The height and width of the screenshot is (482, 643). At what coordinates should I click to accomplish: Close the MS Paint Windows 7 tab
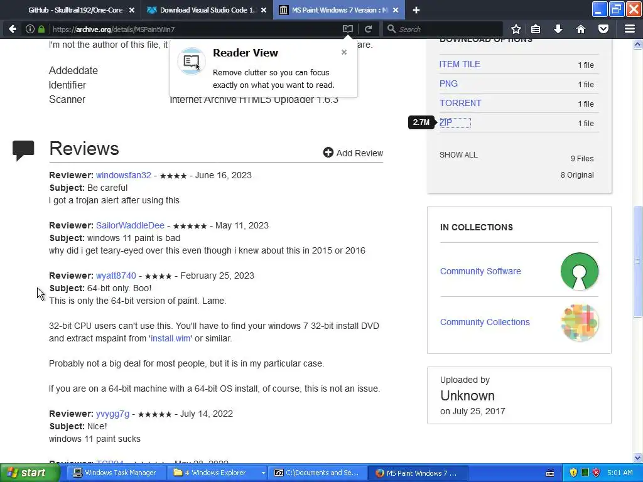click(x=396, y=10)
